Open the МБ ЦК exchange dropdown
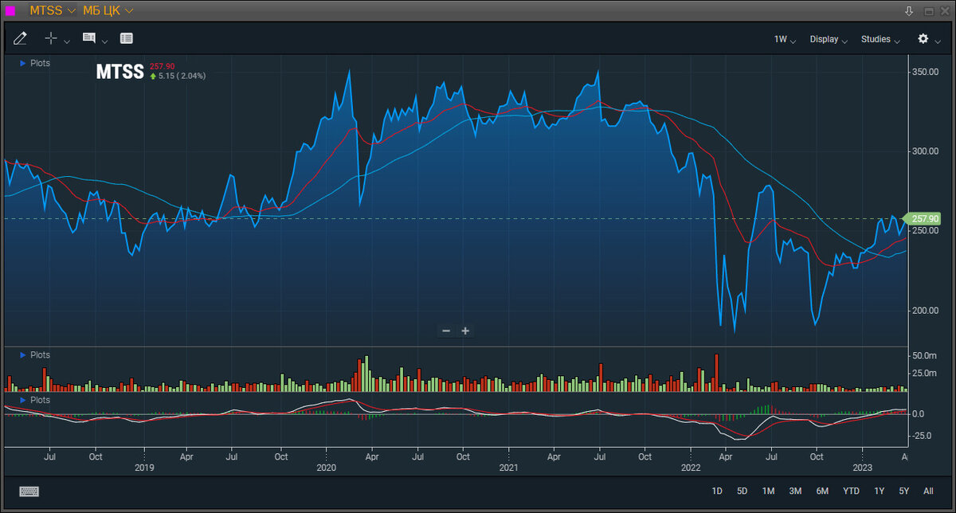This screenshot has width=956, height=513. pos(108,10)
